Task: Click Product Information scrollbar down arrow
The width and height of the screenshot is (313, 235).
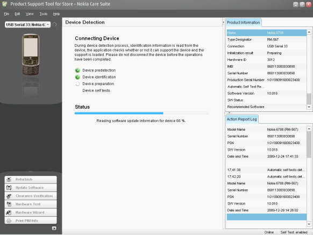Action: (309, 107)
